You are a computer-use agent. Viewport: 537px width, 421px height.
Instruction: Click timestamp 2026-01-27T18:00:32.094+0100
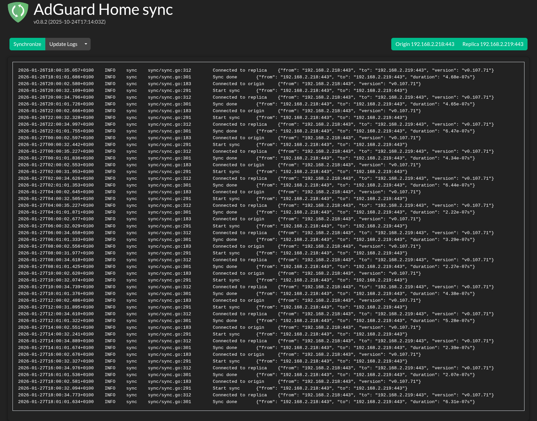pyautogui.click(x=56, y=388)
